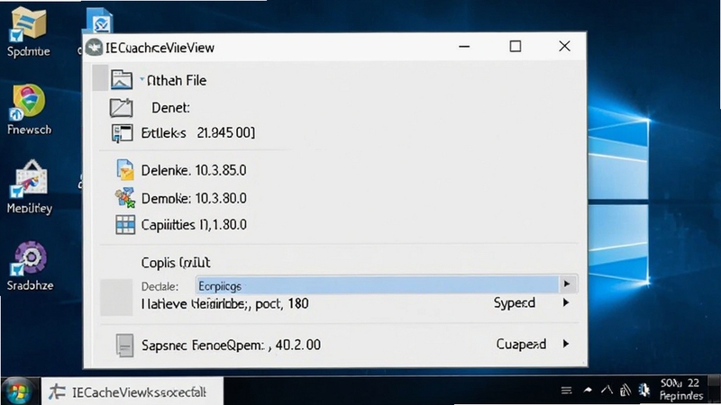This screenshot has width=721, height=405.
Task: Click the highlighted Eorpiicgs field
Action: [x=377, y=285]
